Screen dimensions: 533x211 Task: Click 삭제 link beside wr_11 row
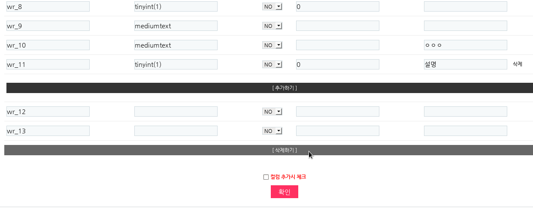(517, 64)
